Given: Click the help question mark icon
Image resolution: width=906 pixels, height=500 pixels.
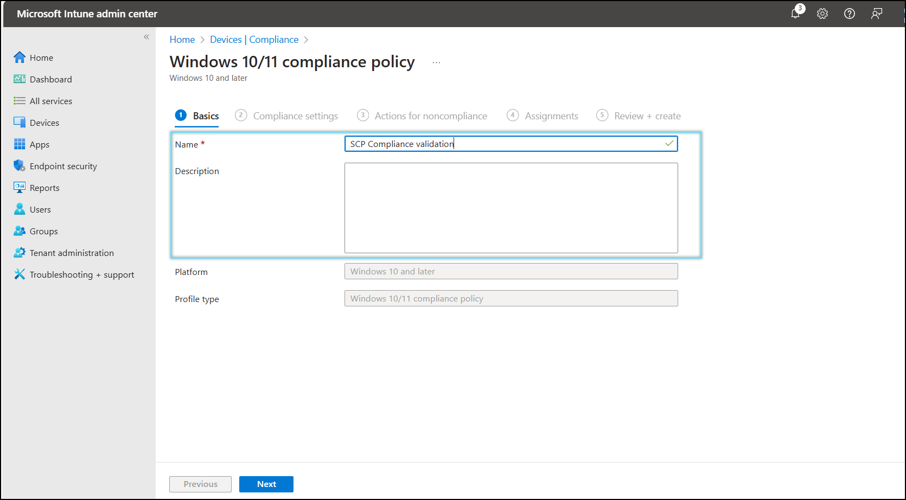Looking at the screenshot, I should [850, 14].
